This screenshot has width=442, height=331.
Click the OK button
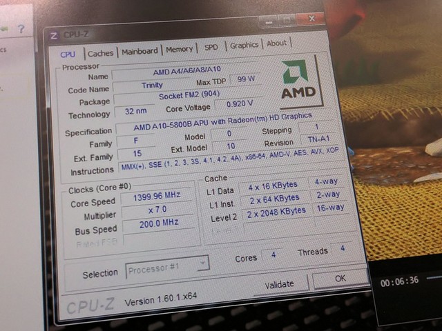click(x=340, y=279)
